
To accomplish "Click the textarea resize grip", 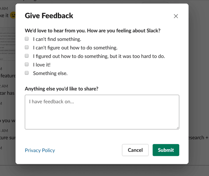I will pos(178,128).
